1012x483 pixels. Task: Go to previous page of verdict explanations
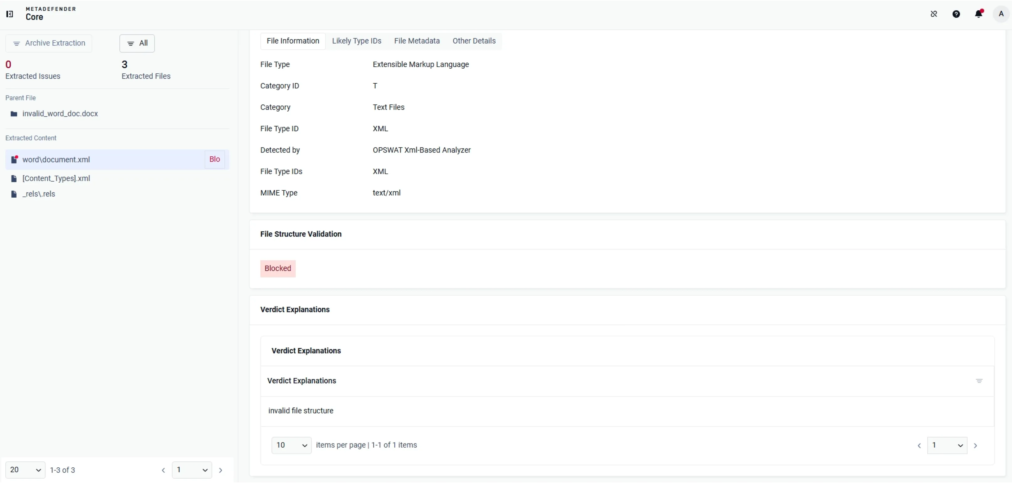(x=919, y=446)
